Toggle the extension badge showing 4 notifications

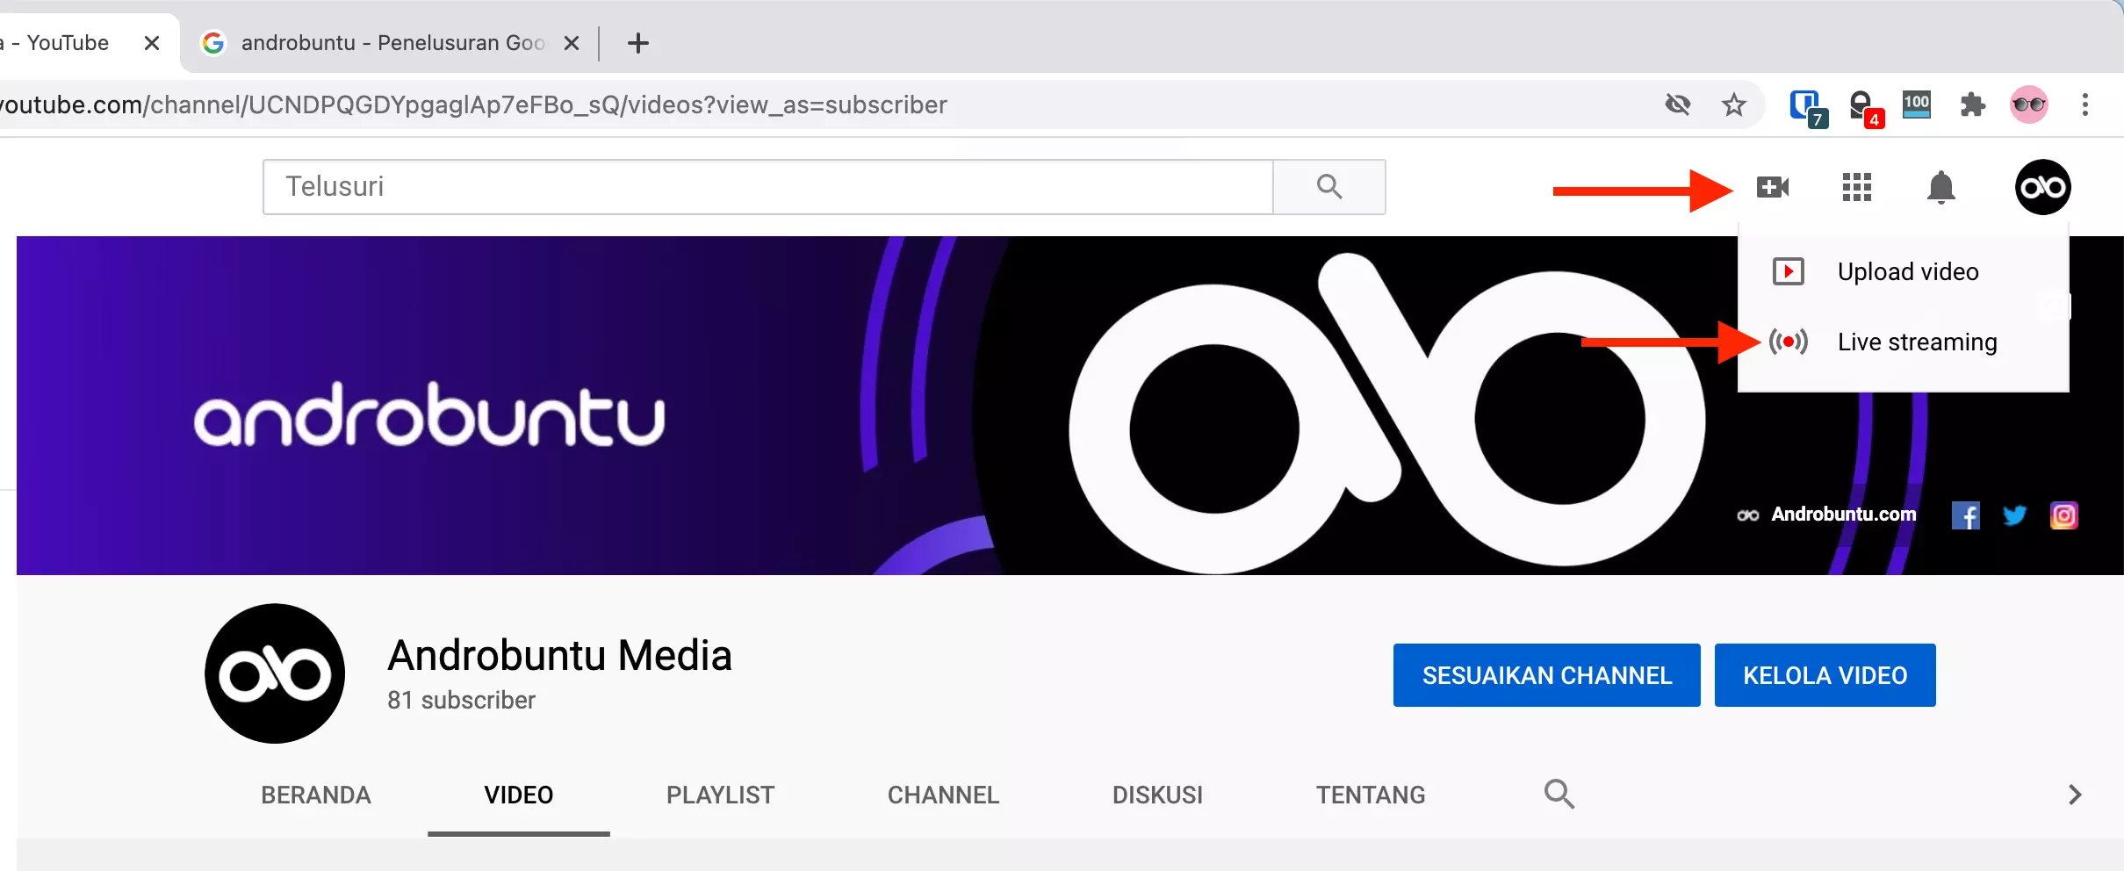(x=1863, y=104)
